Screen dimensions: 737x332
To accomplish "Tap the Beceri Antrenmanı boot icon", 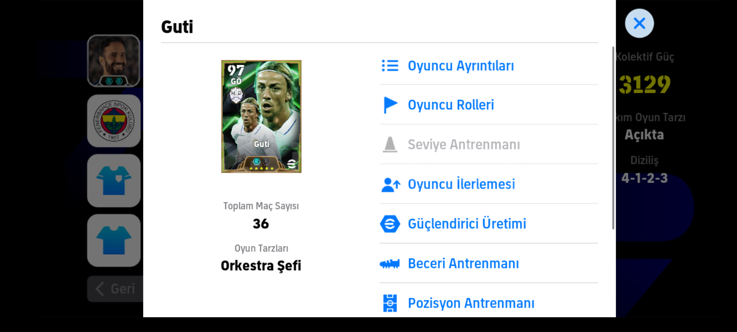I will 390,264.
